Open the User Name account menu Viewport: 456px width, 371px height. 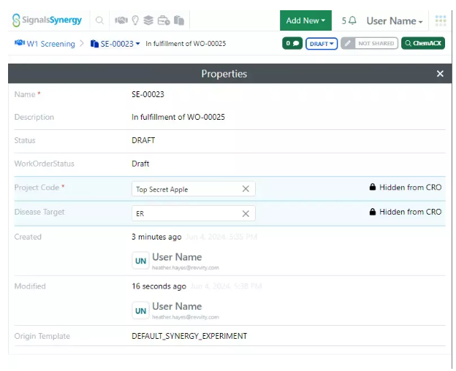[395, 21]
